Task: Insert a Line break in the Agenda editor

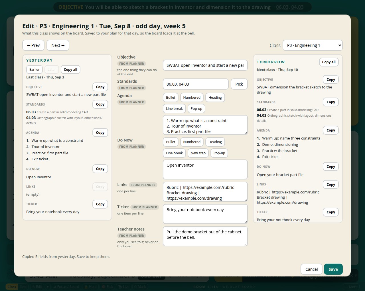Action: click(x=174, y=109)
